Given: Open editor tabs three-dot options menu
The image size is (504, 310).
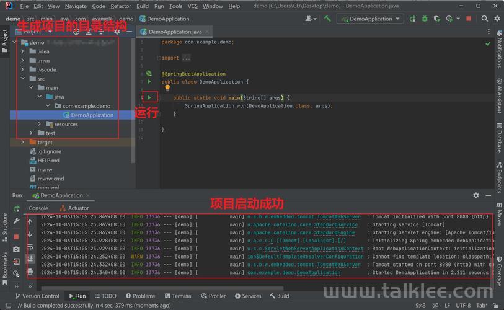Looking at the screenshot, I should tap(489, 32).
